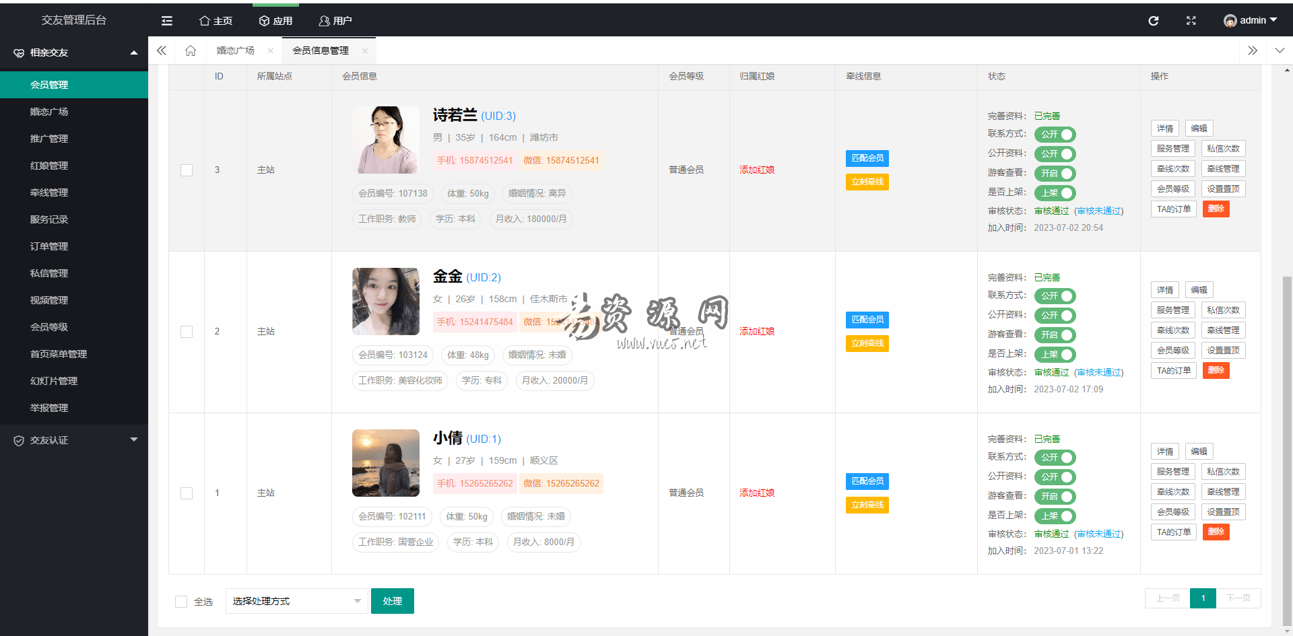Open 举报管理 in the sidebar

74,408
